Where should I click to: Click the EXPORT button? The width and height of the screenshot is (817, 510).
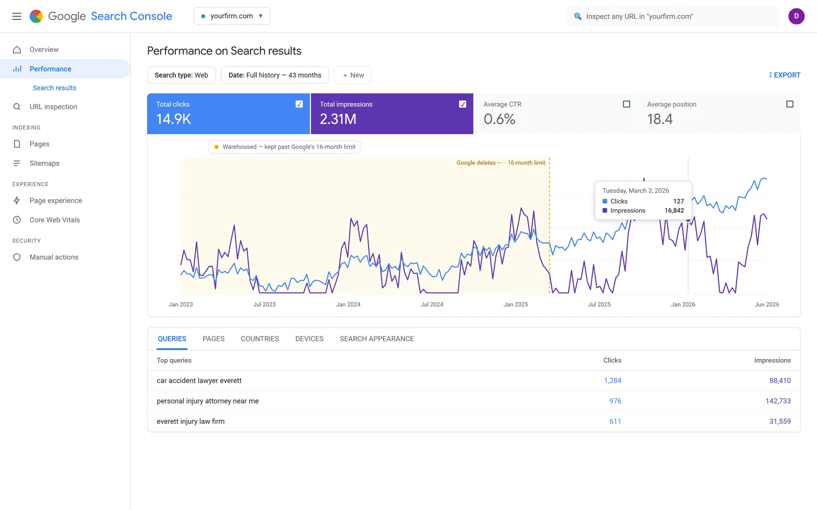(x=784, y=75)
